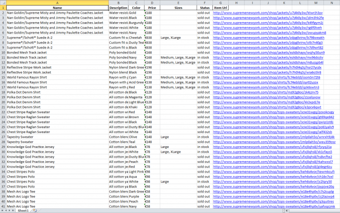This screenshot has height=213, width=340.
Task: Open the link ending in ktwrjh3yv
Action: (268, 13)
